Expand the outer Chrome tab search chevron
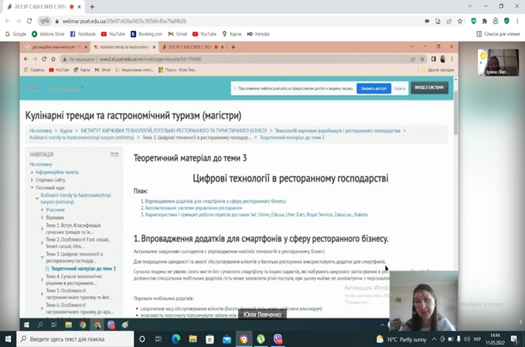This screenshot has width=525, height=347. point(470,6)
